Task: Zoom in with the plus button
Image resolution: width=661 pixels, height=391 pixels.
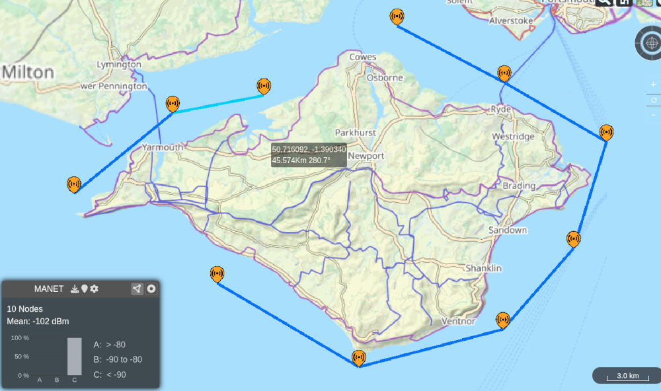Action: [x=653, y=85]
